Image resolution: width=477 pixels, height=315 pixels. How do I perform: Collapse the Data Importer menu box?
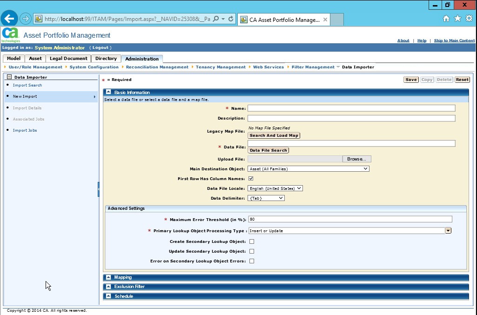9,77
